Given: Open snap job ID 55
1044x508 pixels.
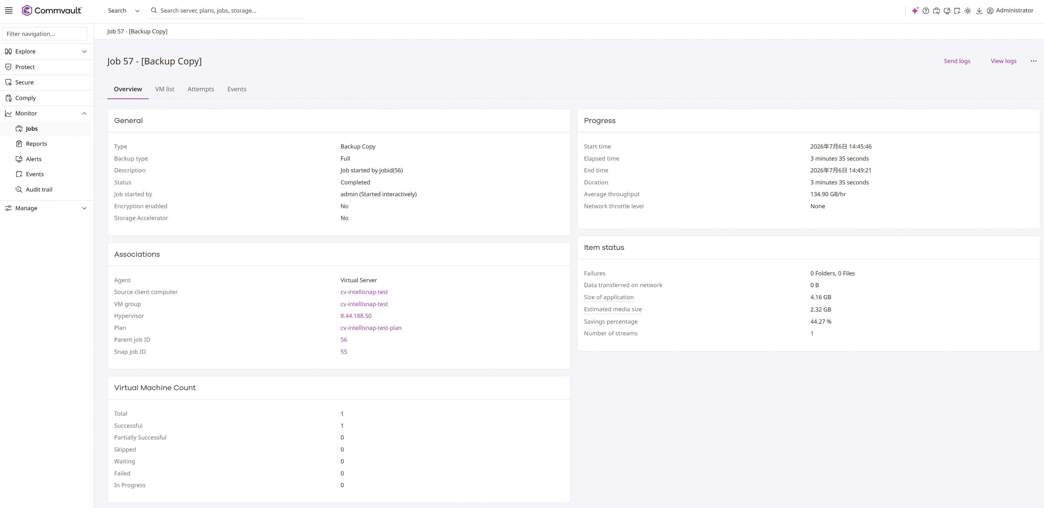Looking at the screenshot, I should 344,352.
